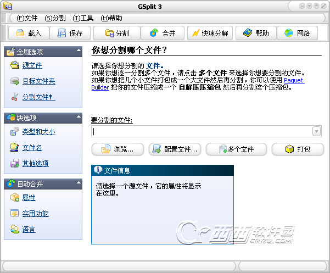330x273 pixels.
Task: Click the 帮助 (Help) toolbar button
Action: point(256,34)
